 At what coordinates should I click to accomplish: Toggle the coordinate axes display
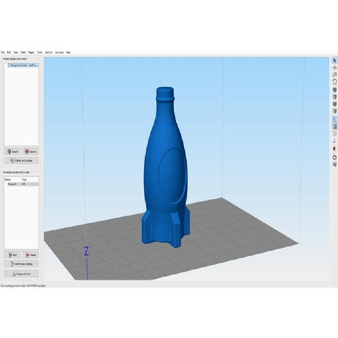point(334,120)
